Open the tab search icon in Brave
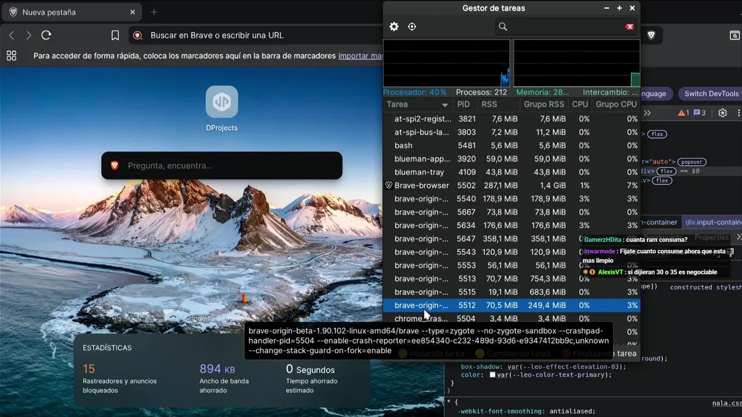This screenshot has height=417, width=742. (734, 35)
